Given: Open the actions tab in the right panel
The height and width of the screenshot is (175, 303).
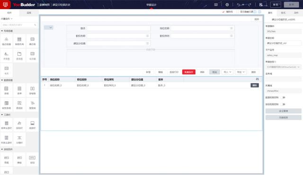Looking at the screenshot, I should (296, 13).
